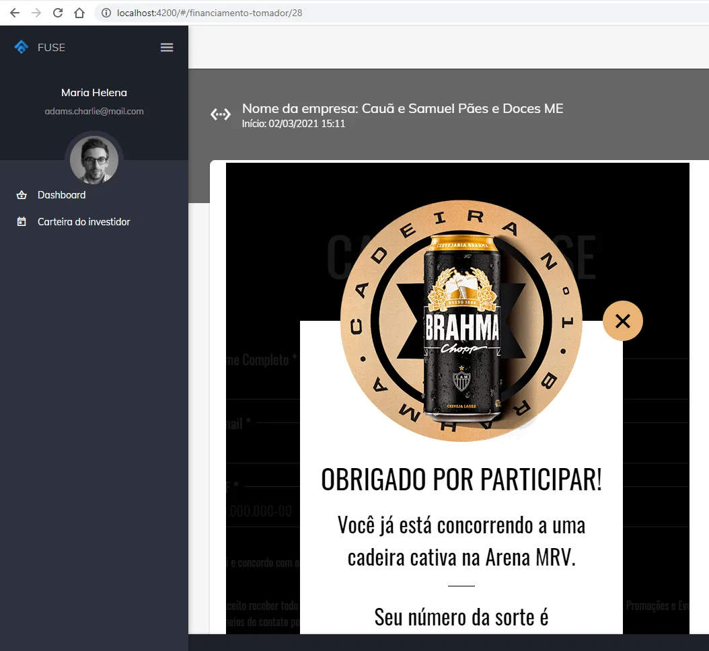
Task: Click the Nome Completo form field
Action: (x=262, y=380)
